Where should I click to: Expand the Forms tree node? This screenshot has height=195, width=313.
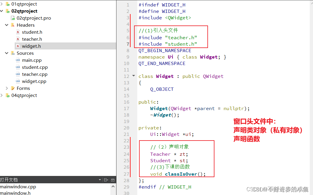click(x=7, y=88)
